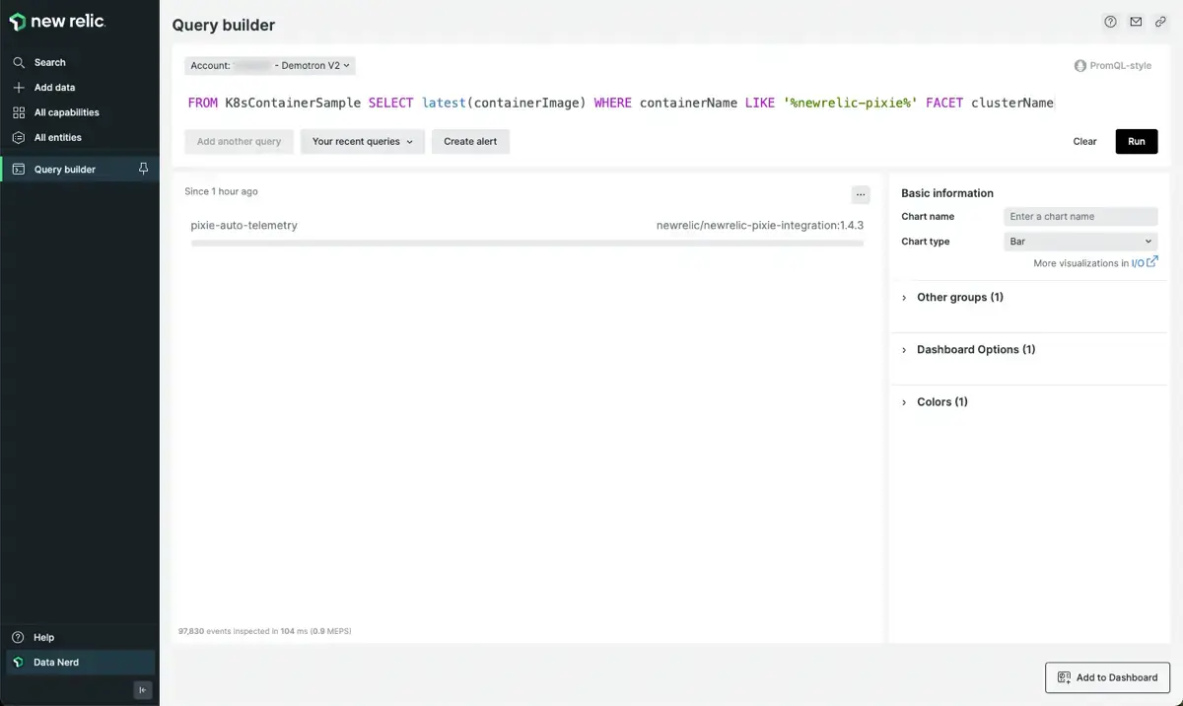Screen dimensions: 1183x706
Task: Select Add data in the sidebar
Action: [54, 88]
